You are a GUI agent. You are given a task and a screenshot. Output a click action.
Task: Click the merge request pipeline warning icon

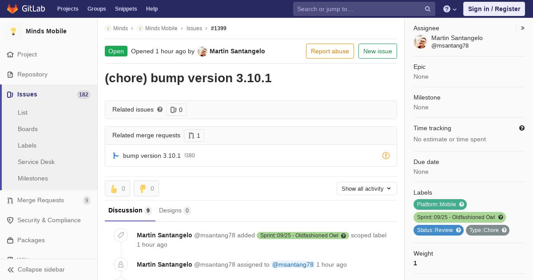tap(386, 156)
